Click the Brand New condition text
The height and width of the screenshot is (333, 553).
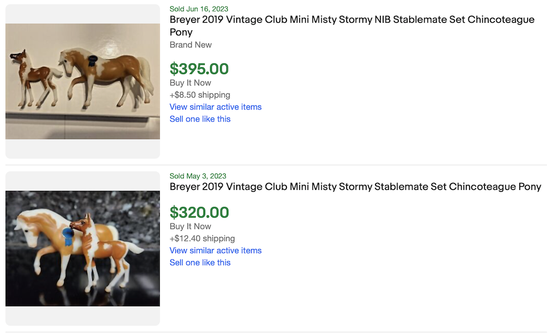[x=190, y=45]
